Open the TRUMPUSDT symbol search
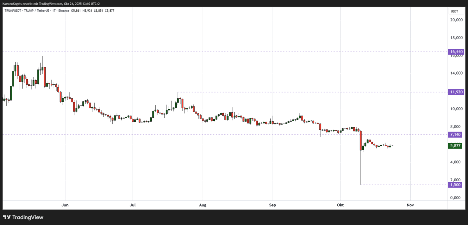This screenshot has height=225, width=468. (12, 11)
